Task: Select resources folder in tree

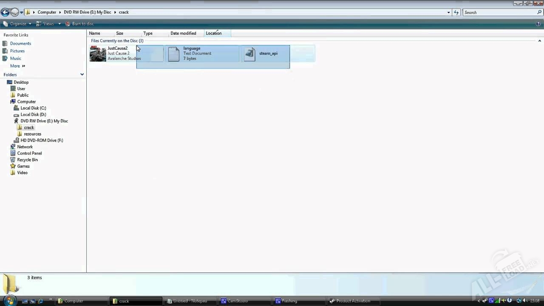Action: [x=33, y=134]
